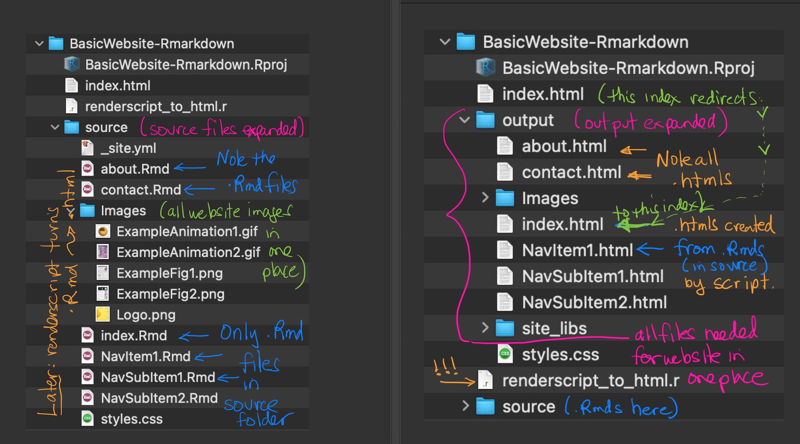The width and height of the screenshot is (800, 444).
Task: Click the Rproj file icon in left panel
Action: (x=72, y=64)
